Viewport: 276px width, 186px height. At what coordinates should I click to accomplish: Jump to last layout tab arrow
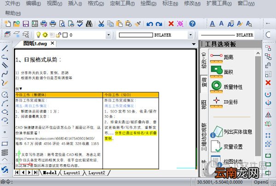(36, 173)
